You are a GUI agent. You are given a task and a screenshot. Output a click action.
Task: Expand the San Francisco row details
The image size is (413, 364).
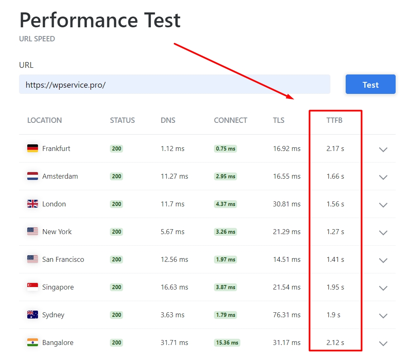pos(383,260)
